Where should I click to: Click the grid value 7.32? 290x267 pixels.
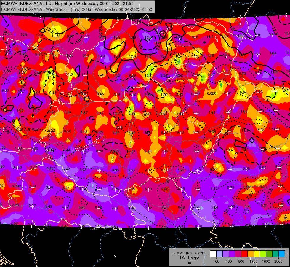pyautogui.click(x=148, y=208)
